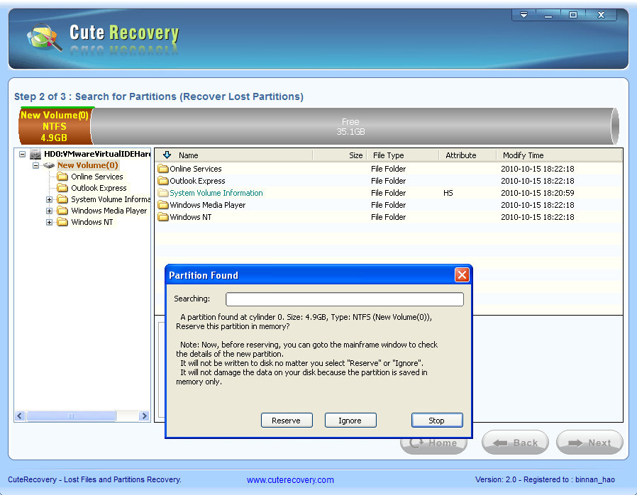637x495 pixels.
Task: Sort files by File Type column header
Action: pyautogui.click(x=388, y=155)
